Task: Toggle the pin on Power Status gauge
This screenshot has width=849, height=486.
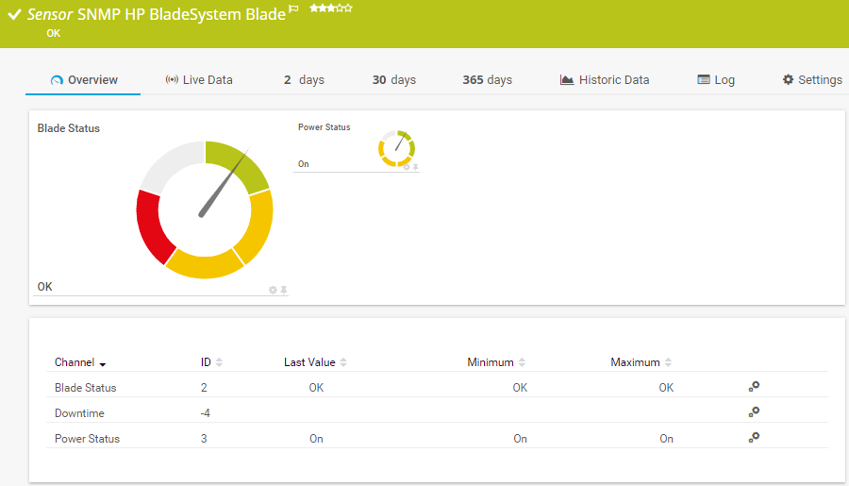Action: click(x=415, y=167)
